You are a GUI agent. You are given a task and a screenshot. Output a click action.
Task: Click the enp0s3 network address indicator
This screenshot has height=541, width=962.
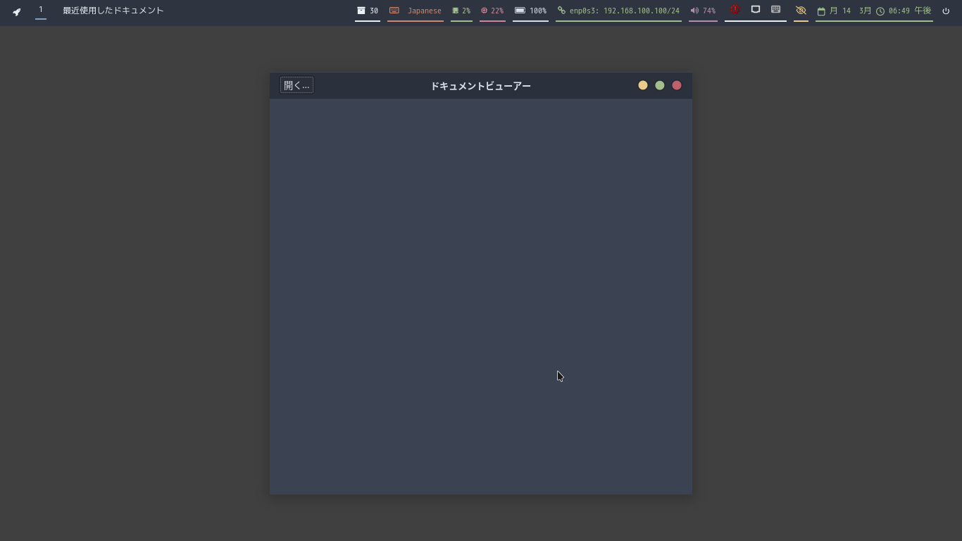point(618,11)
